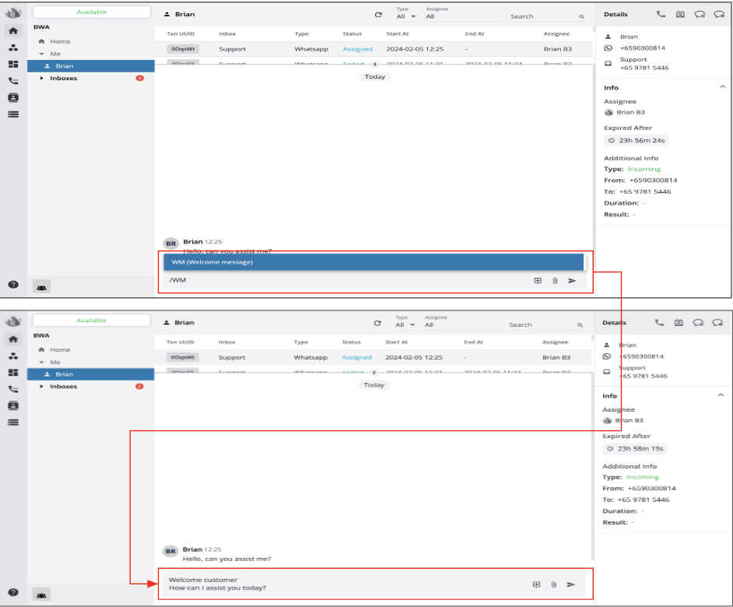Click search magnifier icon in the /WM window

[x=581, y=16]
